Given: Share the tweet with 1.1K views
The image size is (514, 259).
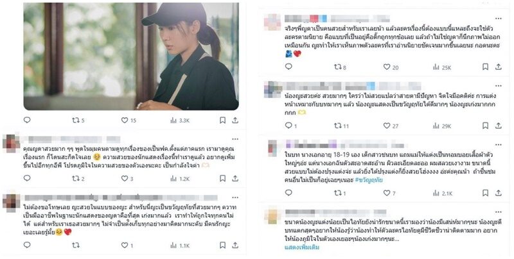Looking at the screenshot, I should [235, 245].
